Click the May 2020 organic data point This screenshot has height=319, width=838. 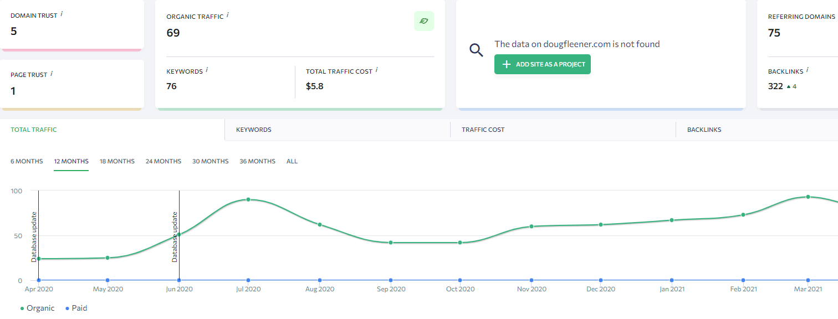point(108,258)
